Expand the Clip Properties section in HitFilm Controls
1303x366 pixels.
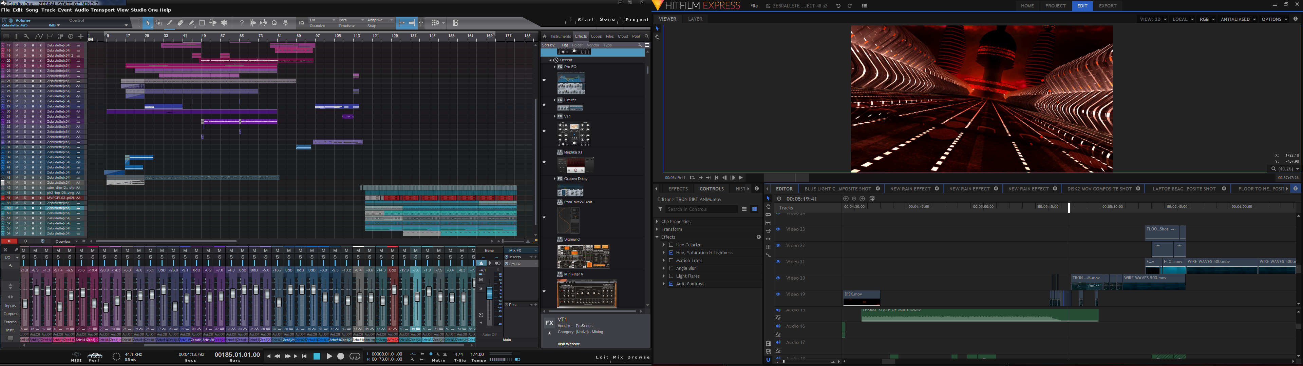658,221
